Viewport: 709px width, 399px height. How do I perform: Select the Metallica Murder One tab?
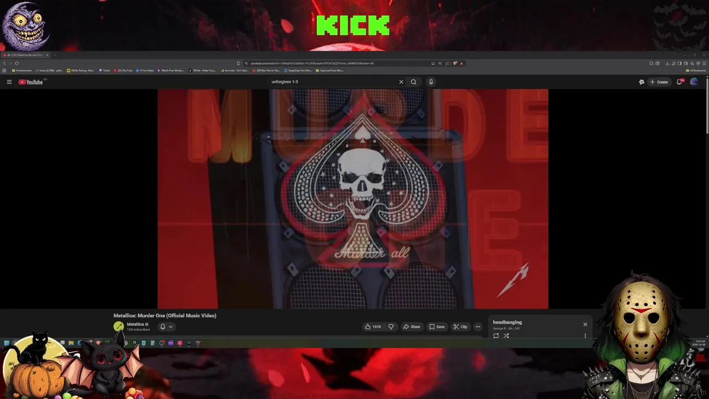tap(24, 55)
